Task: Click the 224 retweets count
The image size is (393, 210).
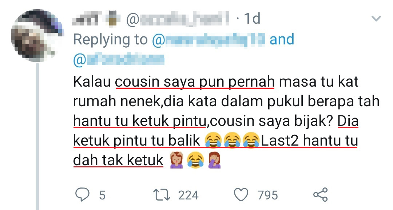Action: click(188, 195)
